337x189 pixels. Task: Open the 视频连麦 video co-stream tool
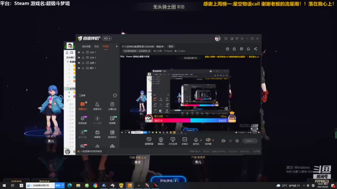pos(82,120)
